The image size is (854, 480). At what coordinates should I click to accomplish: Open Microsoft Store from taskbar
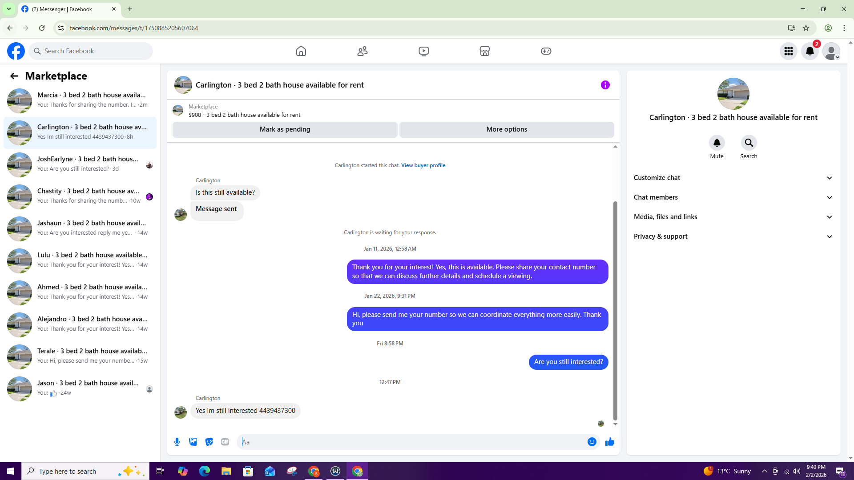click(x=248, y=471)
